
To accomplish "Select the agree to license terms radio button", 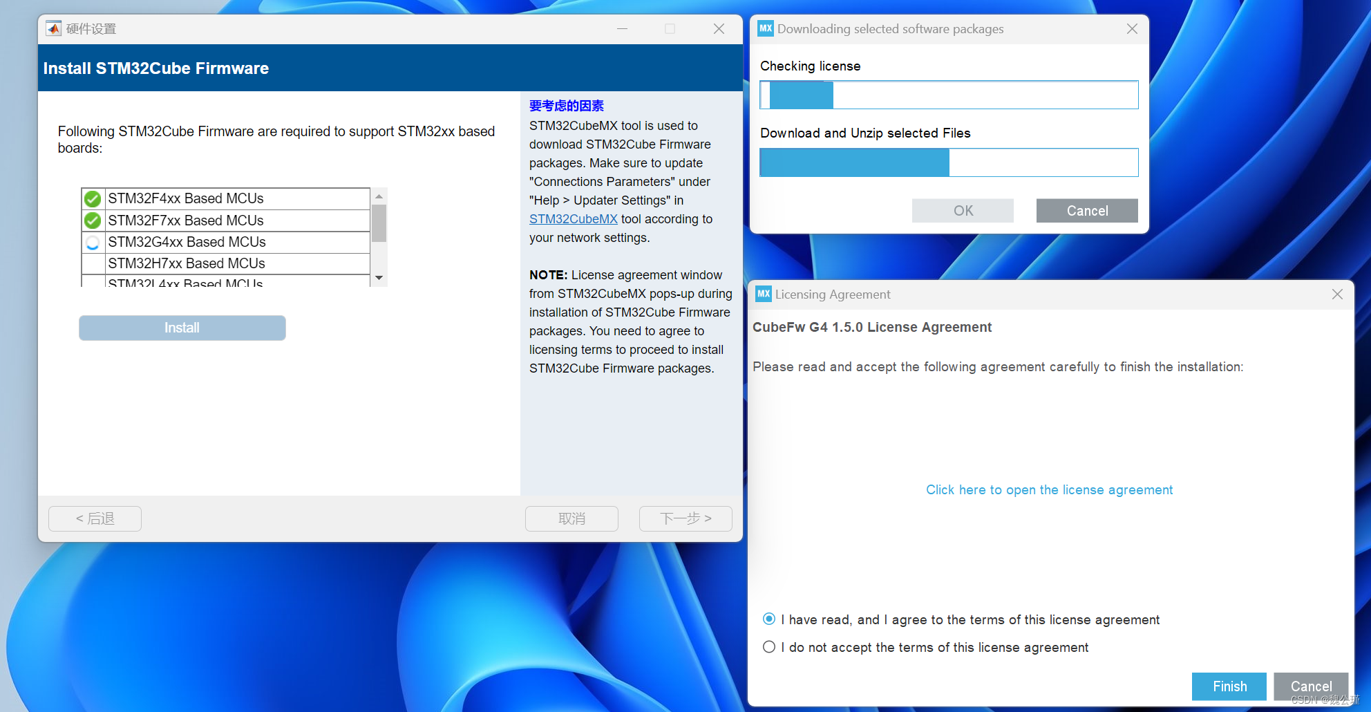I will 768,619.
